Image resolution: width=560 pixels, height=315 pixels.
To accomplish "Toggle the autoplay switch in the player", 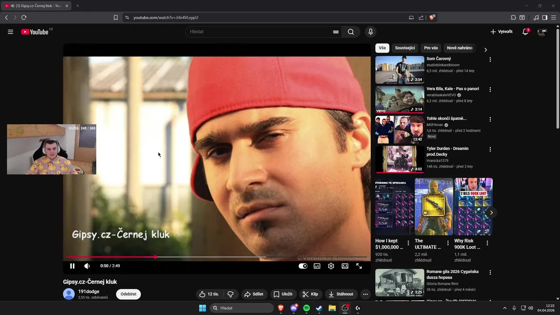I will [303, 266].
